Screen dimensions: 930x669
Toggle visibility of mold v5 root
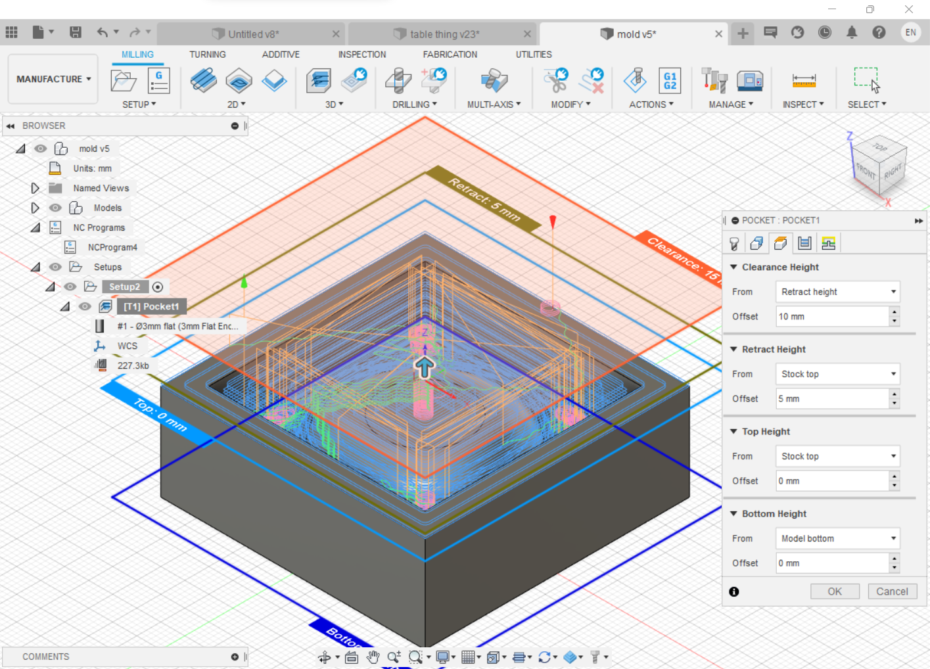[x=40, y=149]
